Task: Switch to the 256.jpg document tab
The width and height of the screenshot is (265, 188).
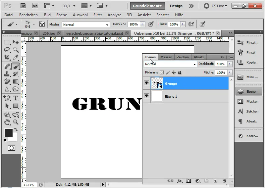Action: (49, 33)
